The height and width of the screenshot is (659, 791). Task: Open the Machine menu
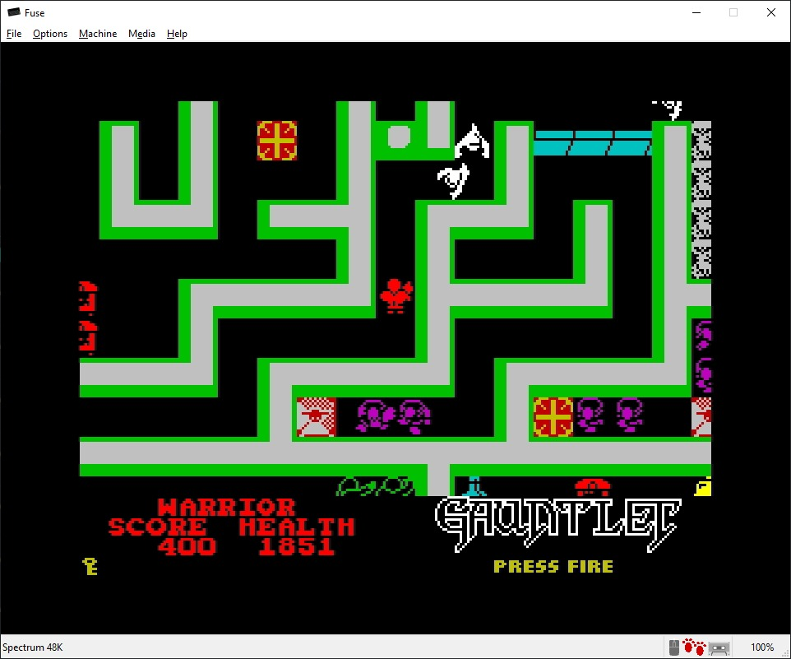click(98, 34)
